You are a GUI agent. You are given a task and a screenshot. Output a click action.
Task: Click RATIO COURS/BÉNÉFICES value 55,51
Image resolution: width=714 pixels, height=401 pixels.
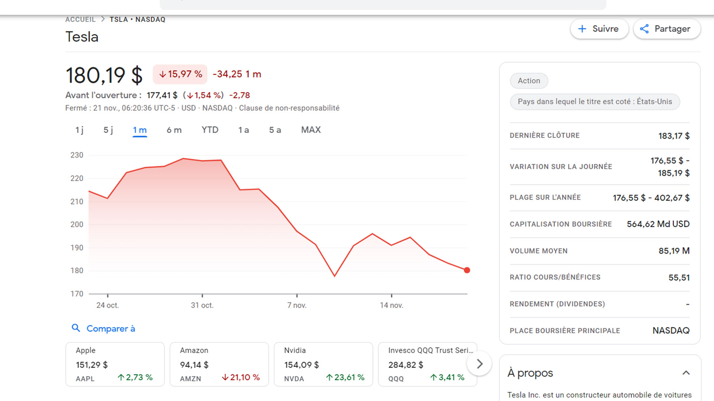[x=679, y=277]
